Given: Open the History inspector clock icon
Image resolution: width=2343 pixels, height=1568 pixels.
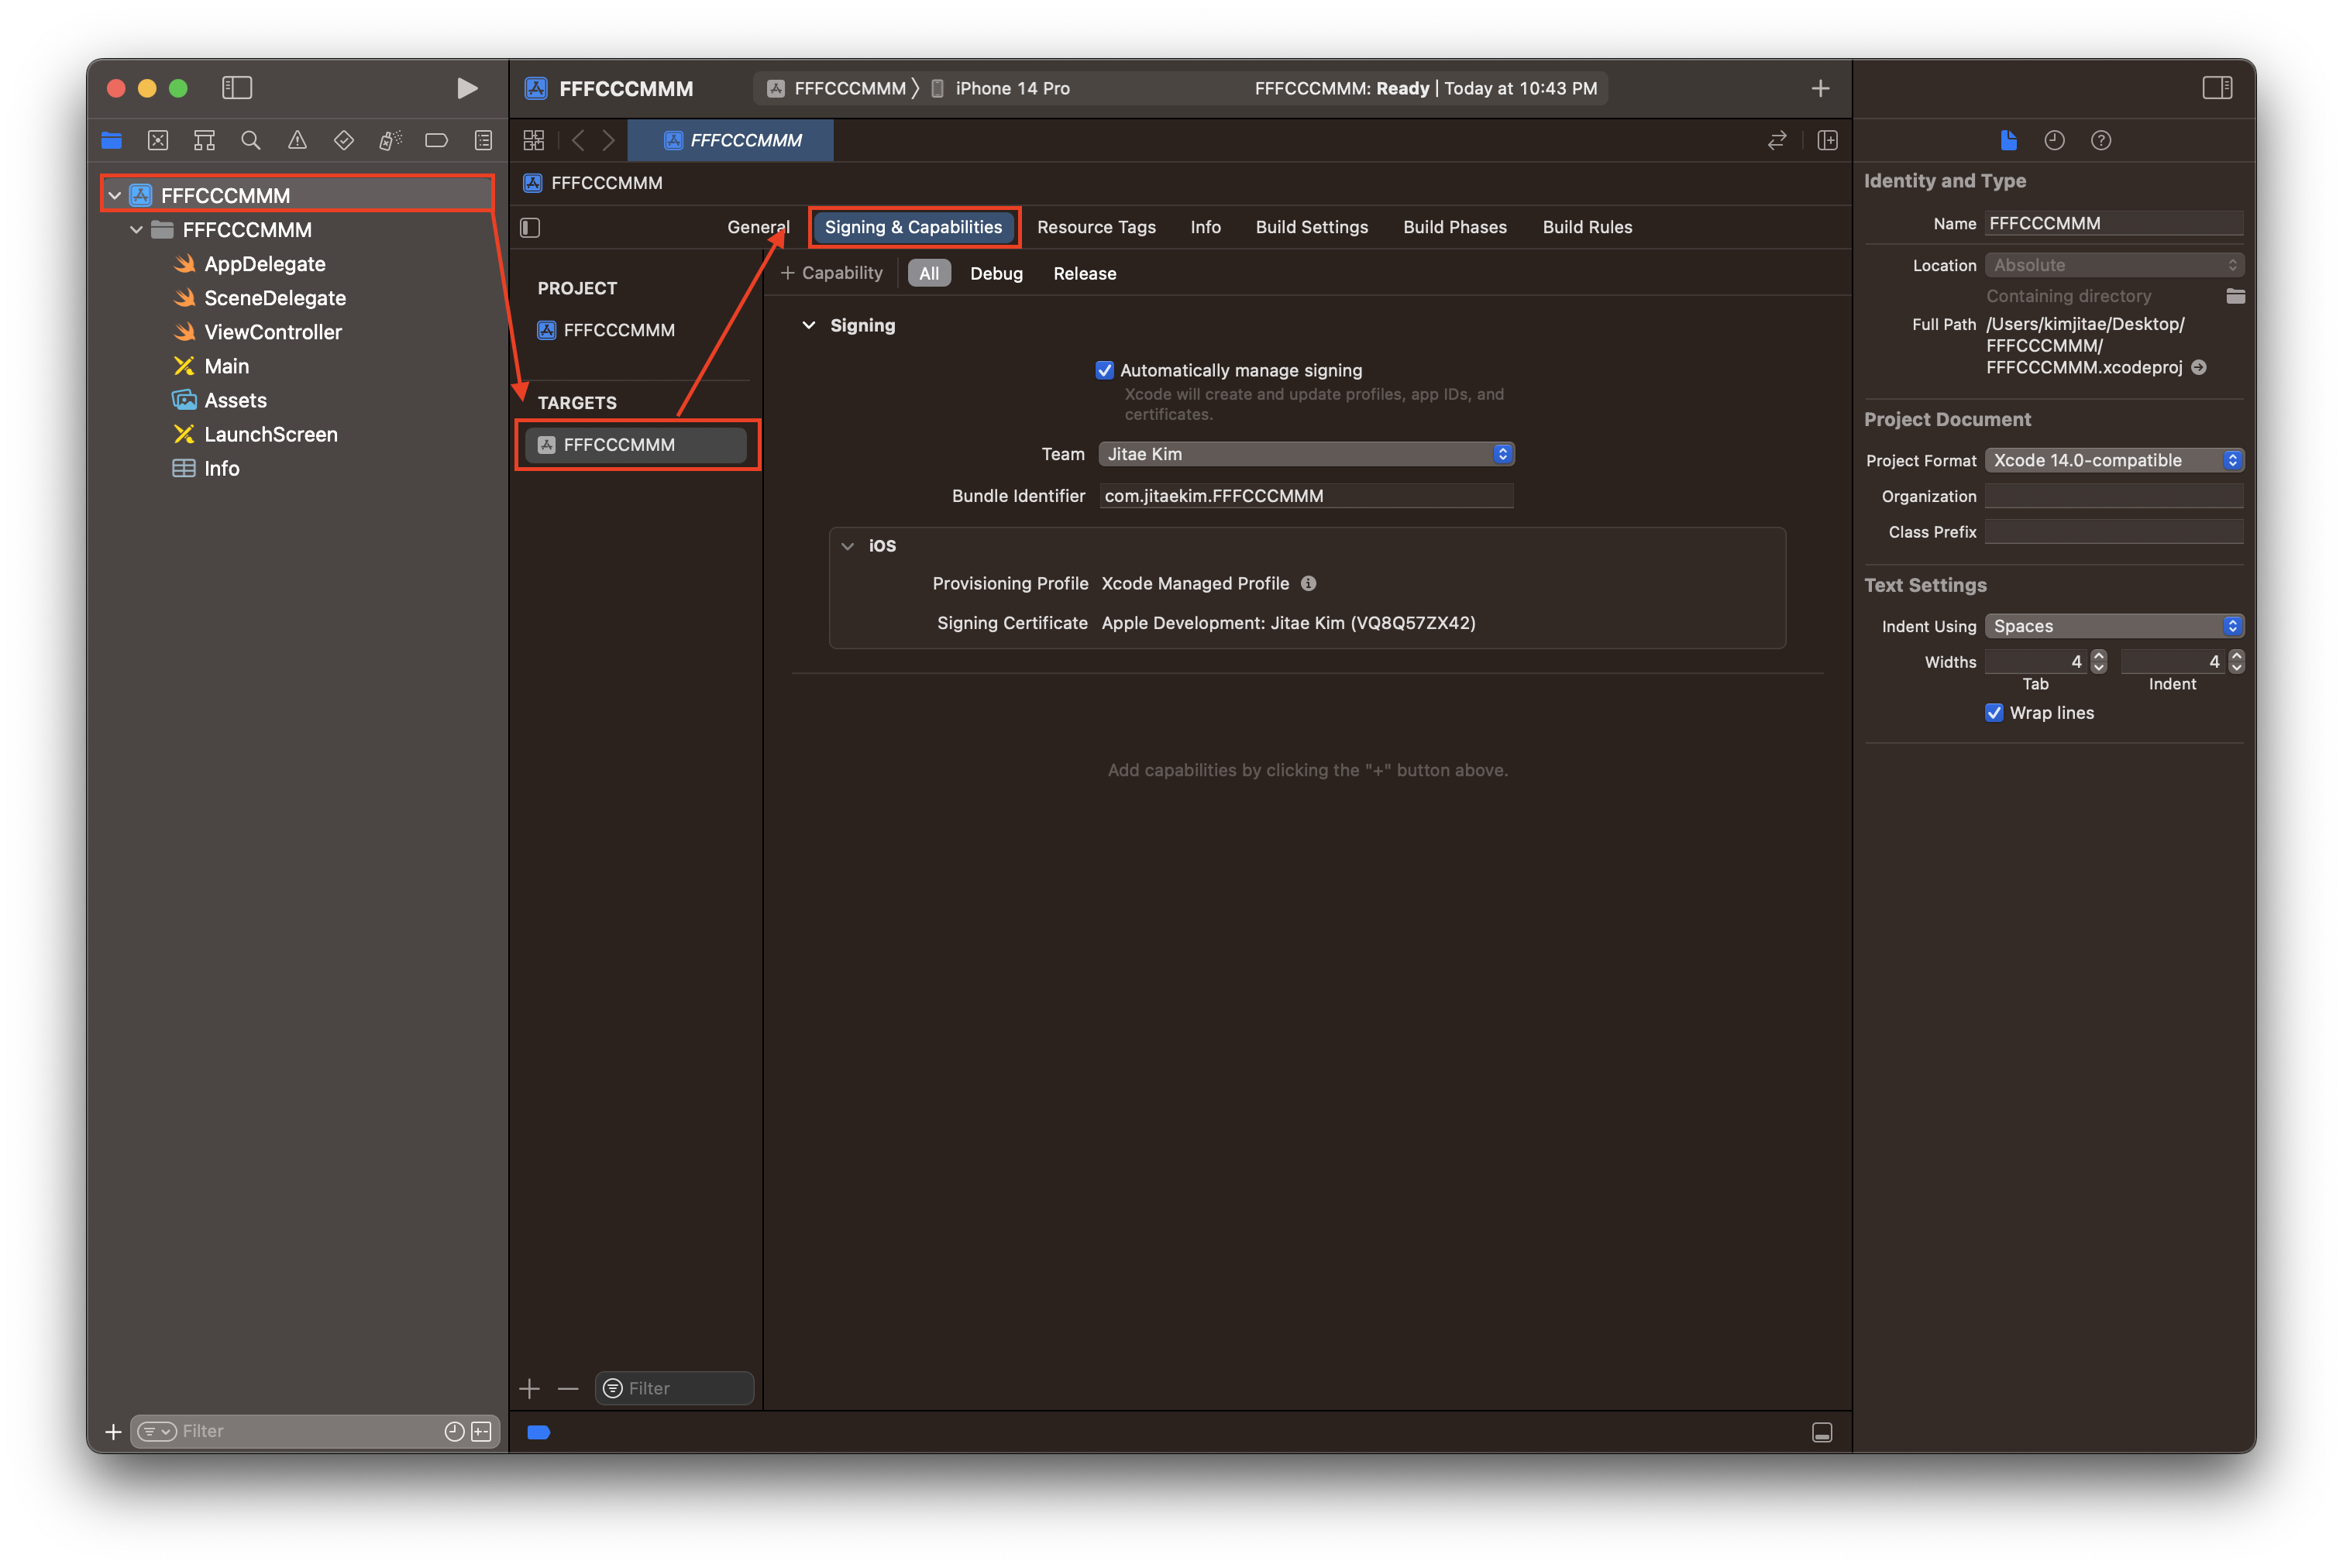Looking at the screenshot, I should pyautogui.click(x=2054, y=140).
